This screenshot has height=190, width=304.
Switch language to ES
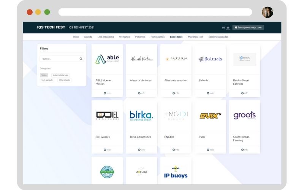[228, 27]
